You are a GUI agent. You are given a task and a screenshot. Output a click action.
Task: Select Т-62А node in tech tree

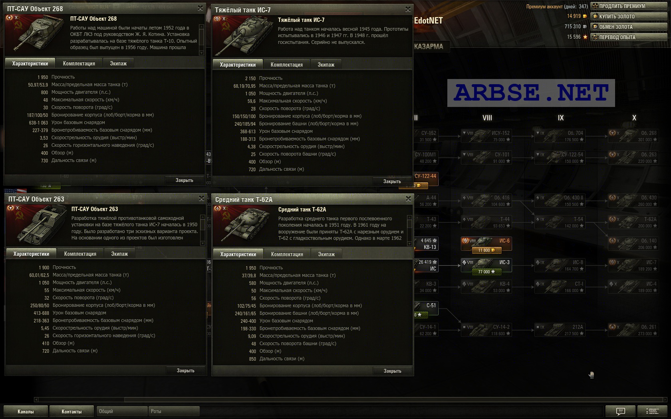[x=633, y=222]
